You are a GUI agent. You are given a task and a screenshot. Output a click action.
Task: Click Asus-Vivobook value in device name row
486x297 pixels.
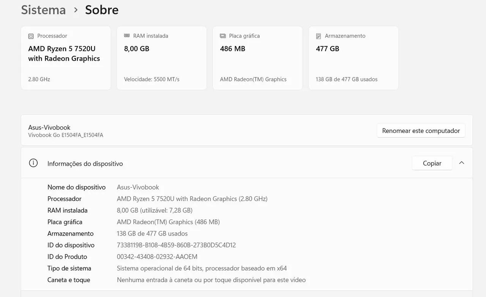[138, 187]
